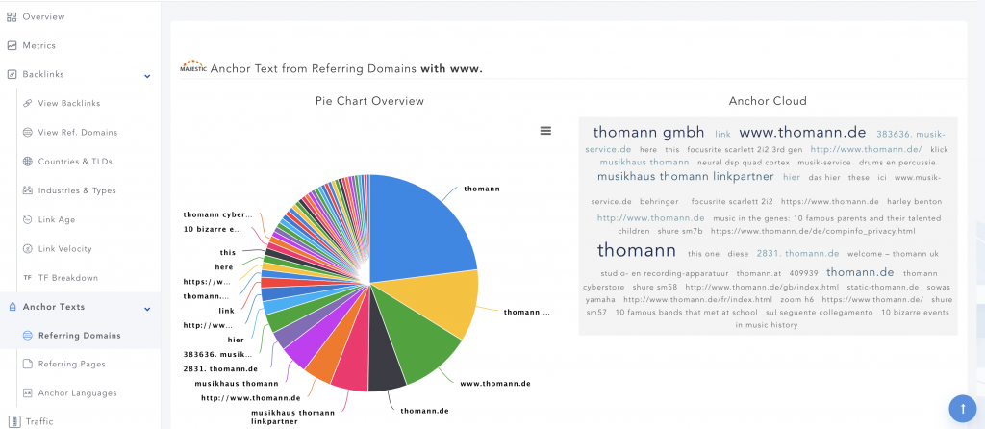Click 'harley benton' in the anchor cloud
Image resolution: width=985 pixels, height=429 pixels.
point(915,202)
